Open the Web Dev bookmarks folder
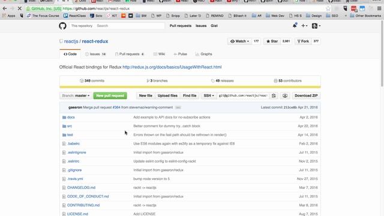The width and height of the screenshot is (384, 216). [275, 16]
